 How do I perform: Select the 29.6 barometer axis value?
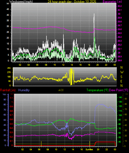point(120,29)
